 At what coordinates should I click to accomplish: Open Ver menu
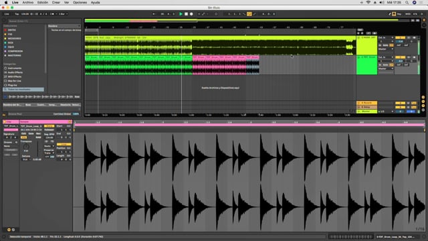click(x=66, y=3)
